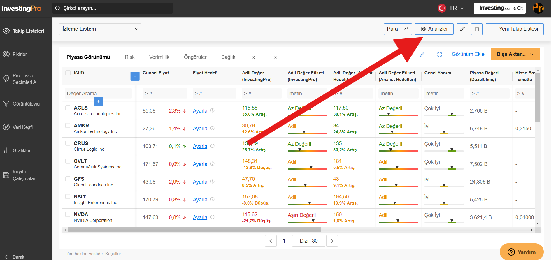This screenshot has height=260, width=551.
Task: Go to Investing.com'a Git button
Action: tap(500, 8)
